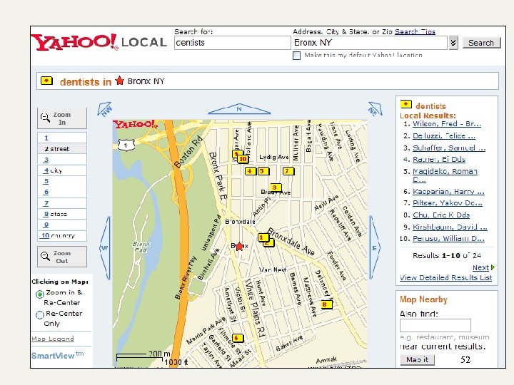This screenshot has height=385, width=514.
Task: Open result 'Ratner, Ej Dds'
Action: click(439, 159)
